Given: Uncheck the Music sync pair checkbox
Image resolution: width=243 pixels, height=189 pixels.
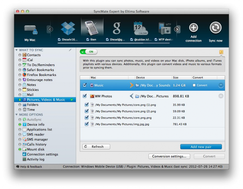Looking at the screenshot, I should 85,85.
